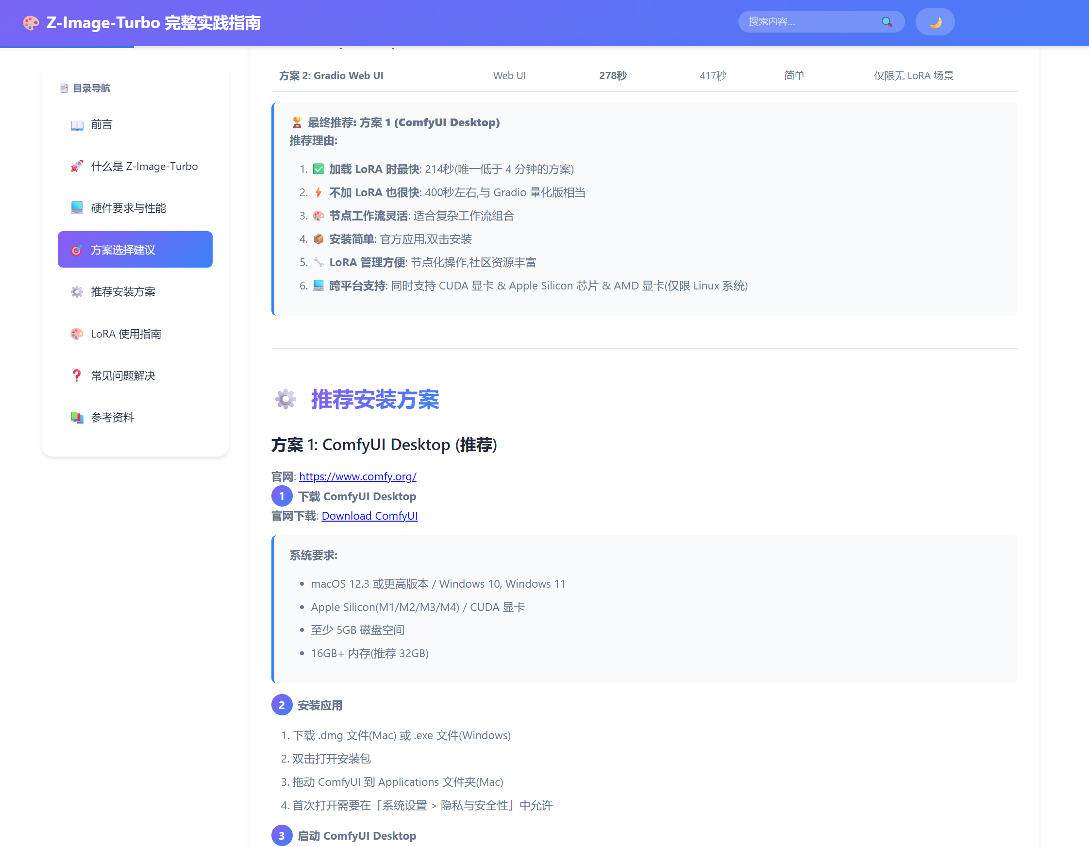
Task: Open the https://www.comfy.org/ link
Action: [x=357, y=476]
